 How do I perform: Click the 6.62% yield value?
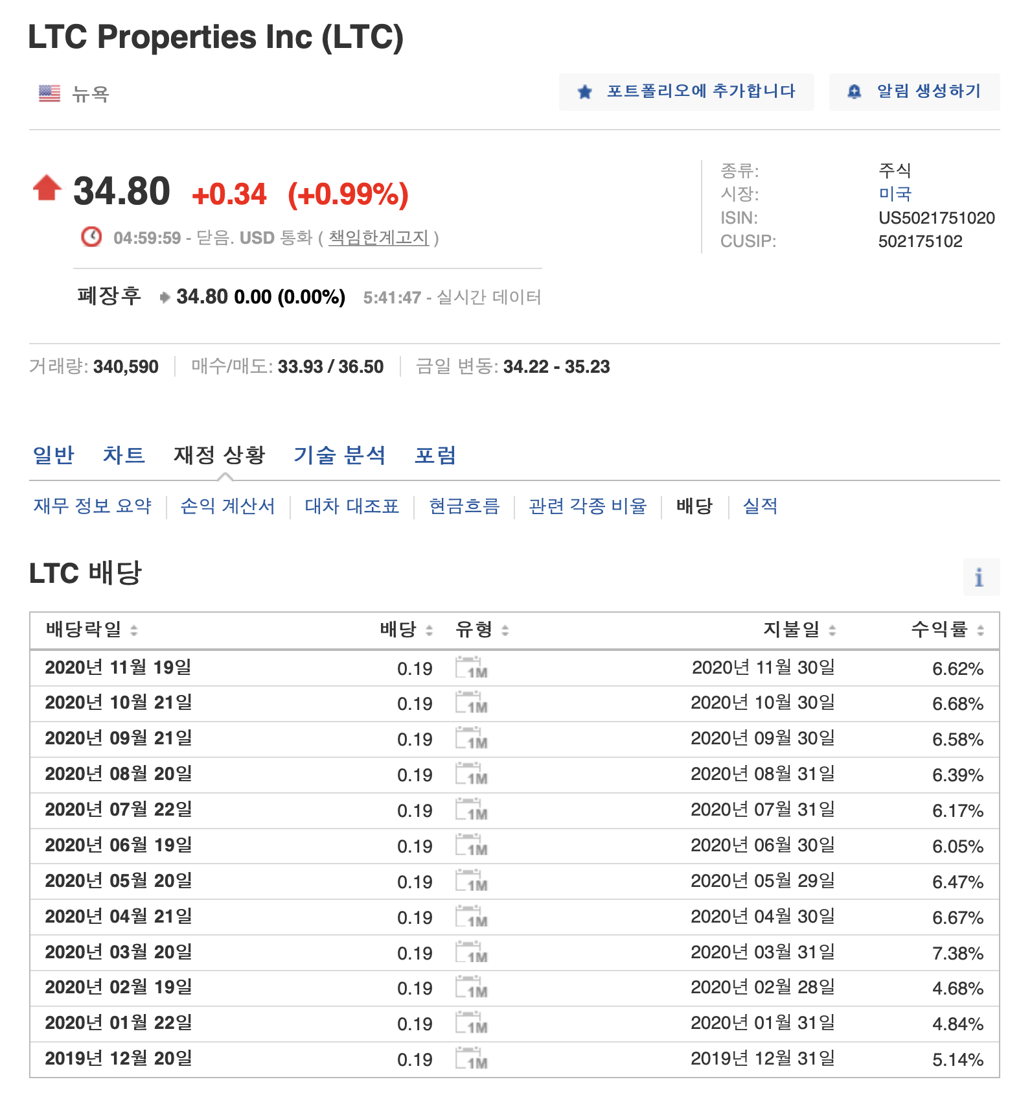(x=958, y=669)
